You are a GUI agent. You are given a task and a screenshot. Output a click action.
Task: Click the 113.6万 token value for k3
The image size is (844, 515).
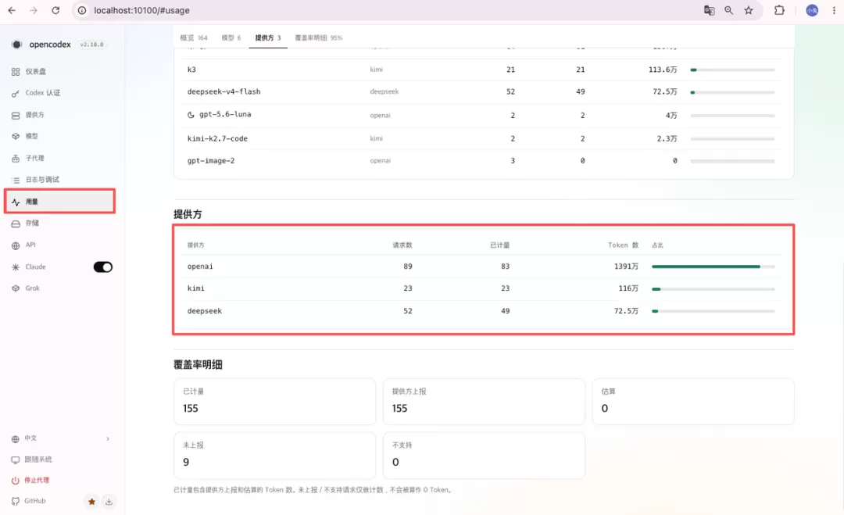663,70
